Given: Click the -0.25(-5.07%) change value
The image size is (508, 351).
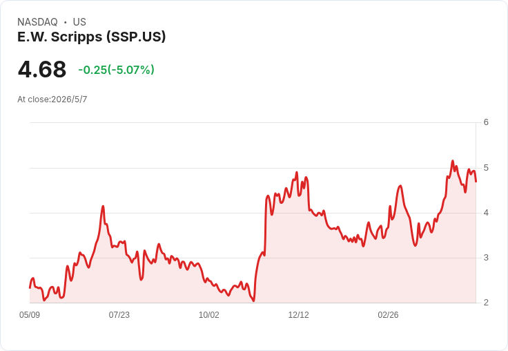Looking at the screenshot, I should 117,70.
